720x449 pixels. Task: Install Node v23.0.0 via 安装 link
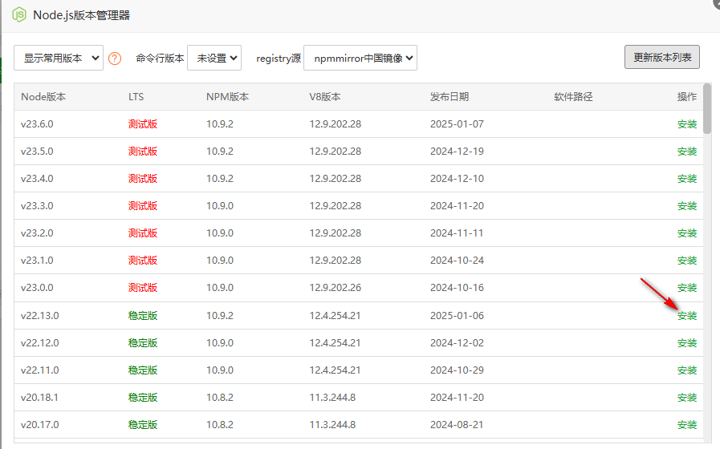click(x=687, y=288)
